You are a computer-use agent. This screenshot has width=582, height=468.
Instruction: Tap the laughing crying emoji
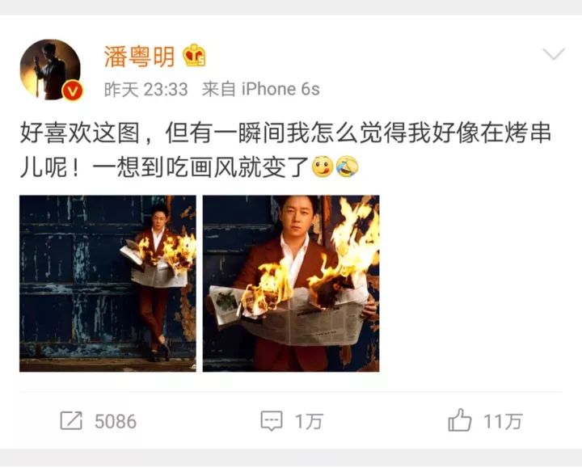347,167
